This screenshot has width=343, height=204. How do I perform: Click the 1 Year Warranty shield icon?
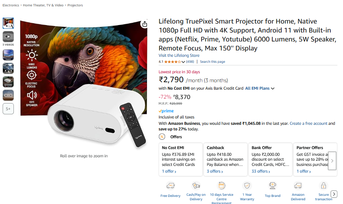(x=247, y=186)
